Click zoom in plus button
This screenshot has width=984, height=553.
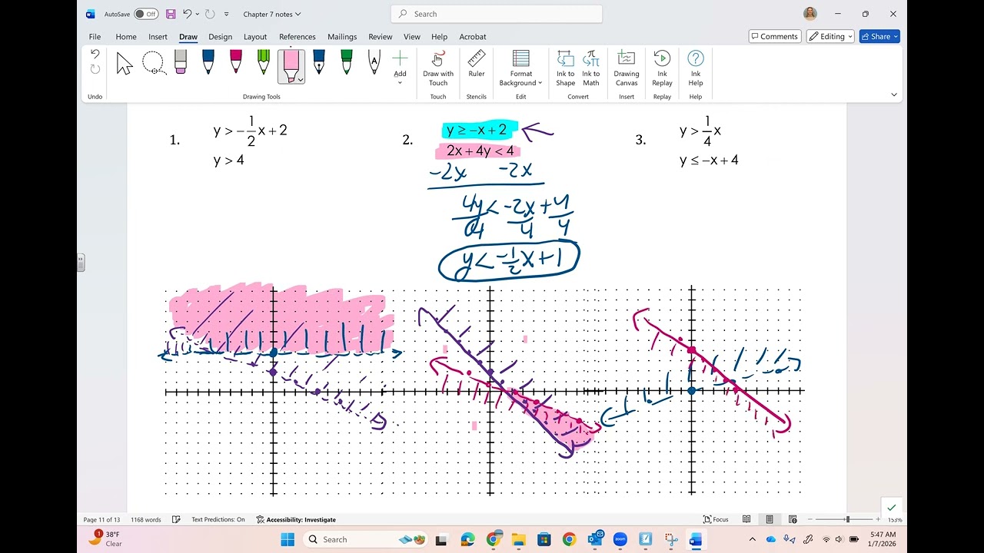pos(878,520)
